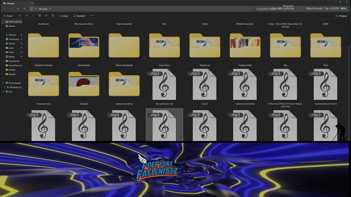351x197 pixels.
Task: Go forward with the right arrow
Action: (x=11, y=9)
